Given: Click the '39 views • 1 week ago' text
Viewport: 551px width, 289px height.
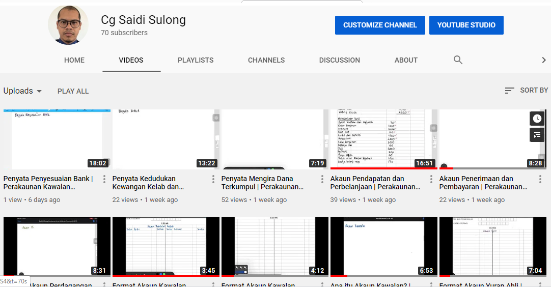Looking at the screenshot, I should (x=363, y=200).
